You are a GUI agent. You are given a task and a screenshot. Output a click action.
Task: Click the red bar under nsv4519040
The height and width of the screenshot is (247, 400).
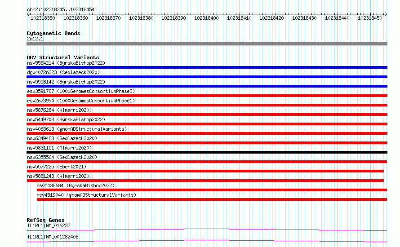point(212,199)
